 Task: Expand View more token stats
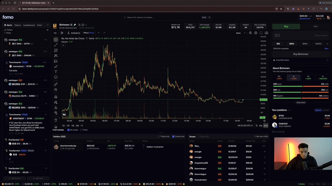point(301,103)
